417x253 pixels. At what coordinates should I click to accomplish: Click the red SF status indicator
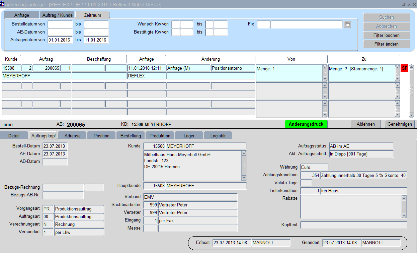click(x=404, y=68)
